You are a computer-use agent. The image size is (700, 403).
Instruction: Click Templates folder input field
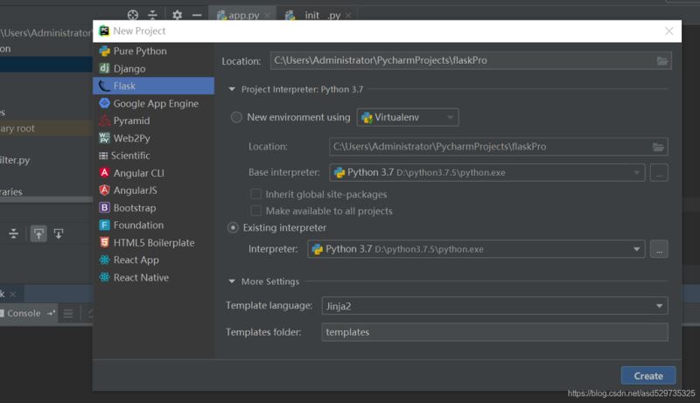(494, 332)
